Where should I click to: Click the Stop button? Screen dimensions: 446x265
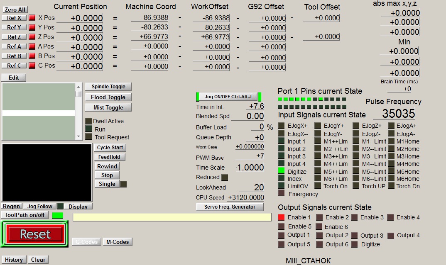point(107,175)
